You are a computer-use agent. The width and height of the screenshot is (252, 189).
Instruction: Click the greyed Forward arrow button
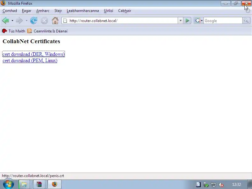(19, 20)
